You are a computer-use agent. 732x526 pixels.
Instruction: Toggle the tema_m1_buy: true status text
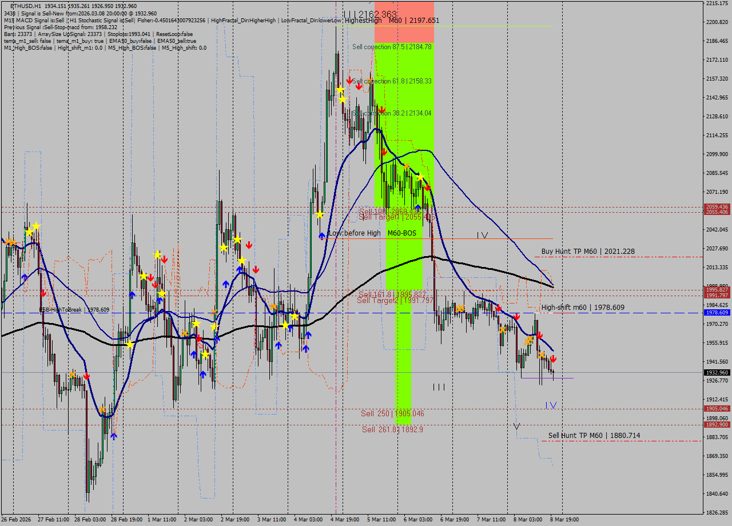(x=79, y=41)
